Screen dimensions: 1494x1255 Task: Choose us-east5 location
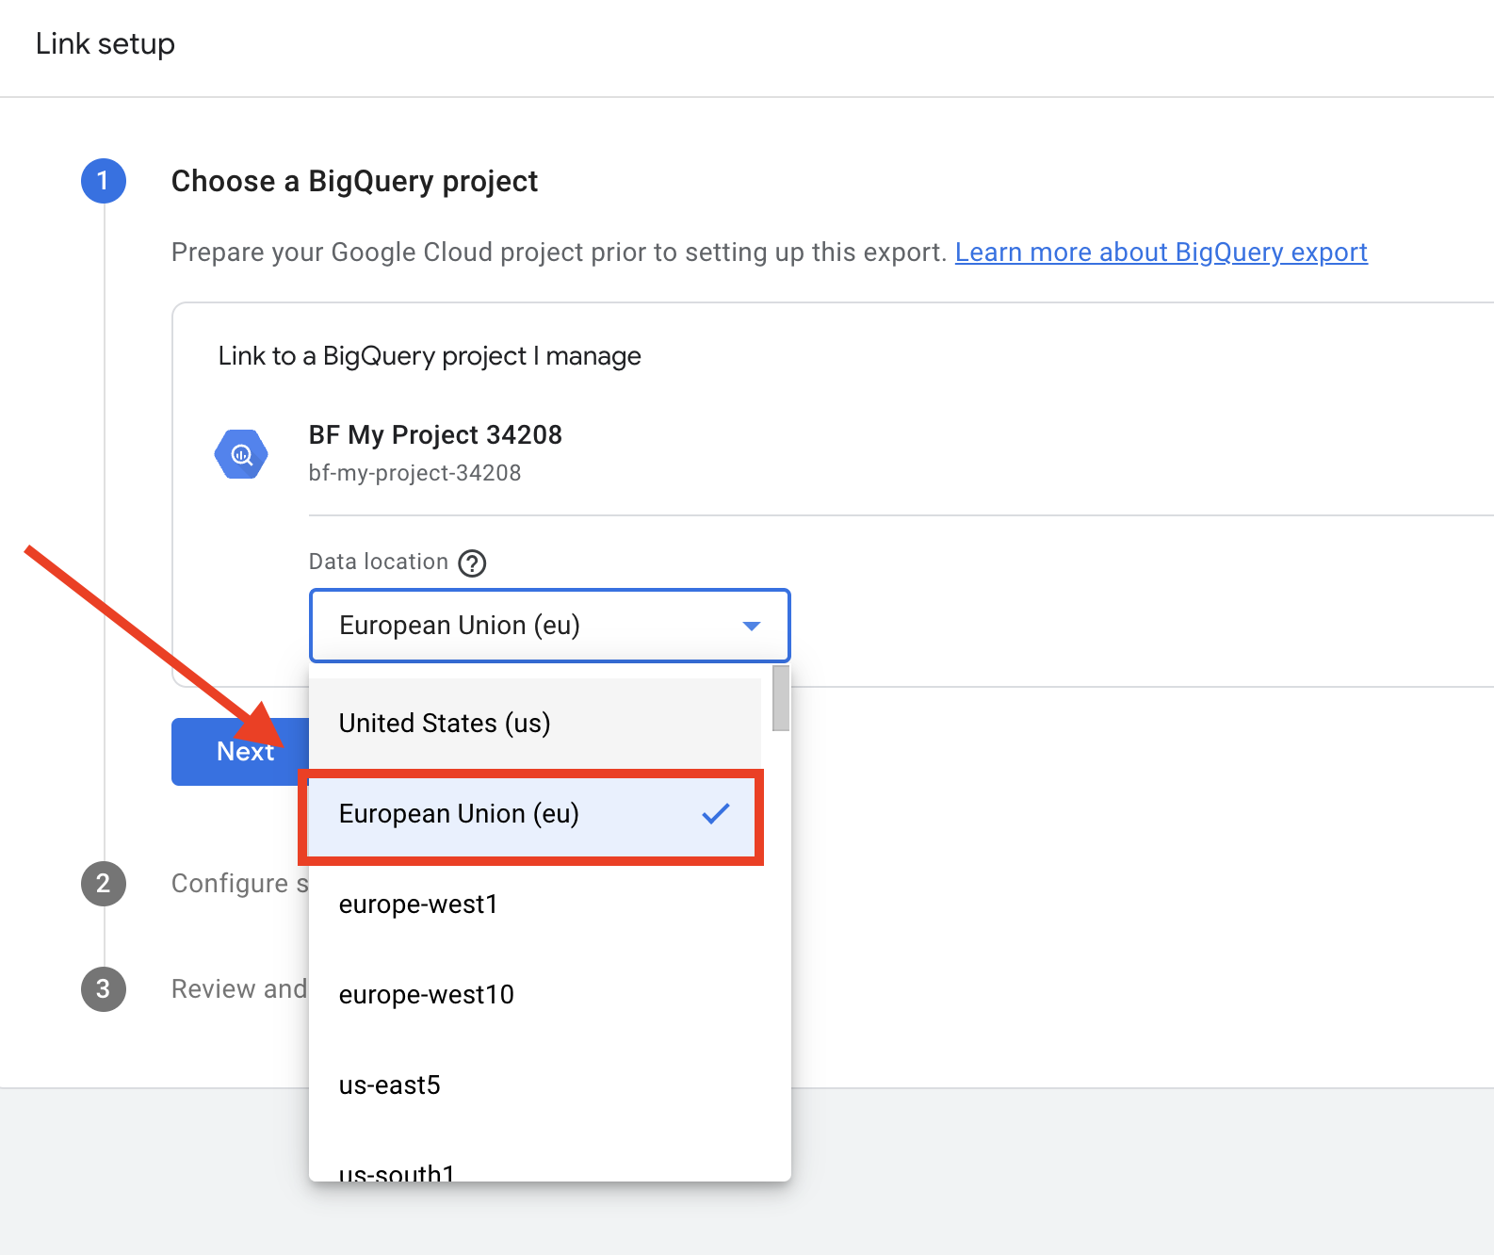click(535, 1085)
